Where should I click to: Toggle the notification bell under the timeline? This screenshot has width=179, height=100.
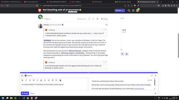pos(127,54)
